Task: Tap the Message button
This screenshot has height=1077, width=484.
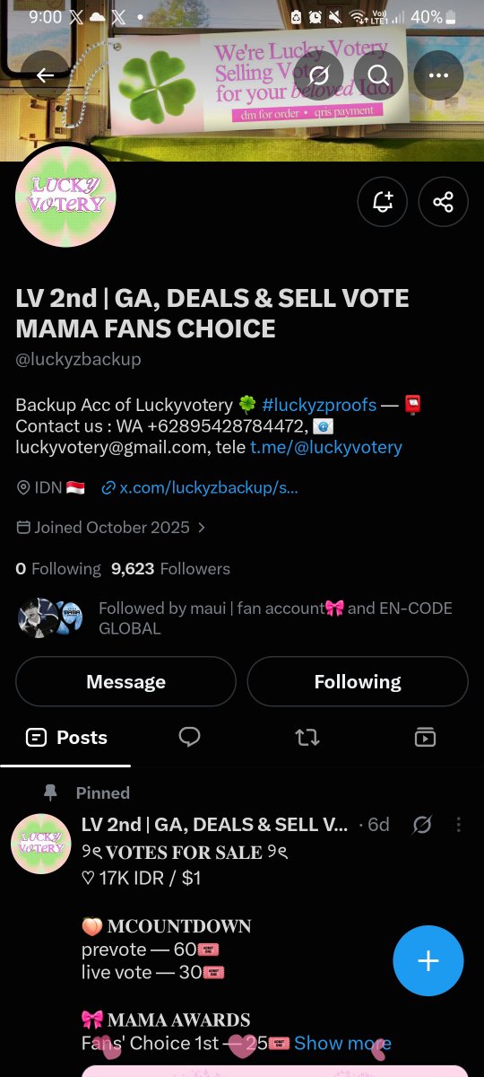Action: click(x=125, y=682)
